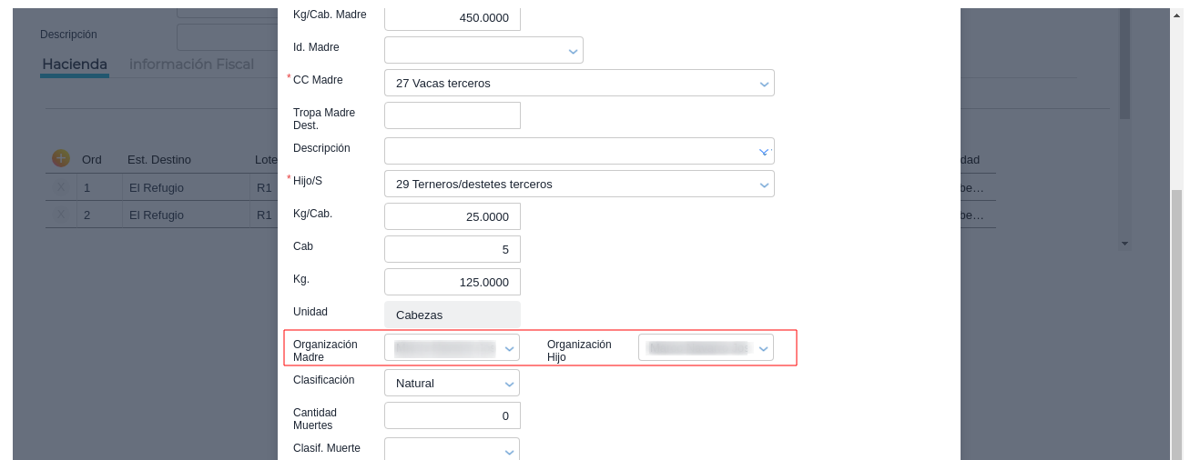Click the inner panel scroll-down arrow
Screen dimensions: 1190x460
click(x=1124, y=244)
